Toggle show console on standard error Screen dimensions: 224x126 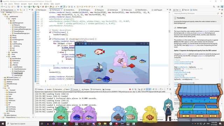tap(150, 89)
